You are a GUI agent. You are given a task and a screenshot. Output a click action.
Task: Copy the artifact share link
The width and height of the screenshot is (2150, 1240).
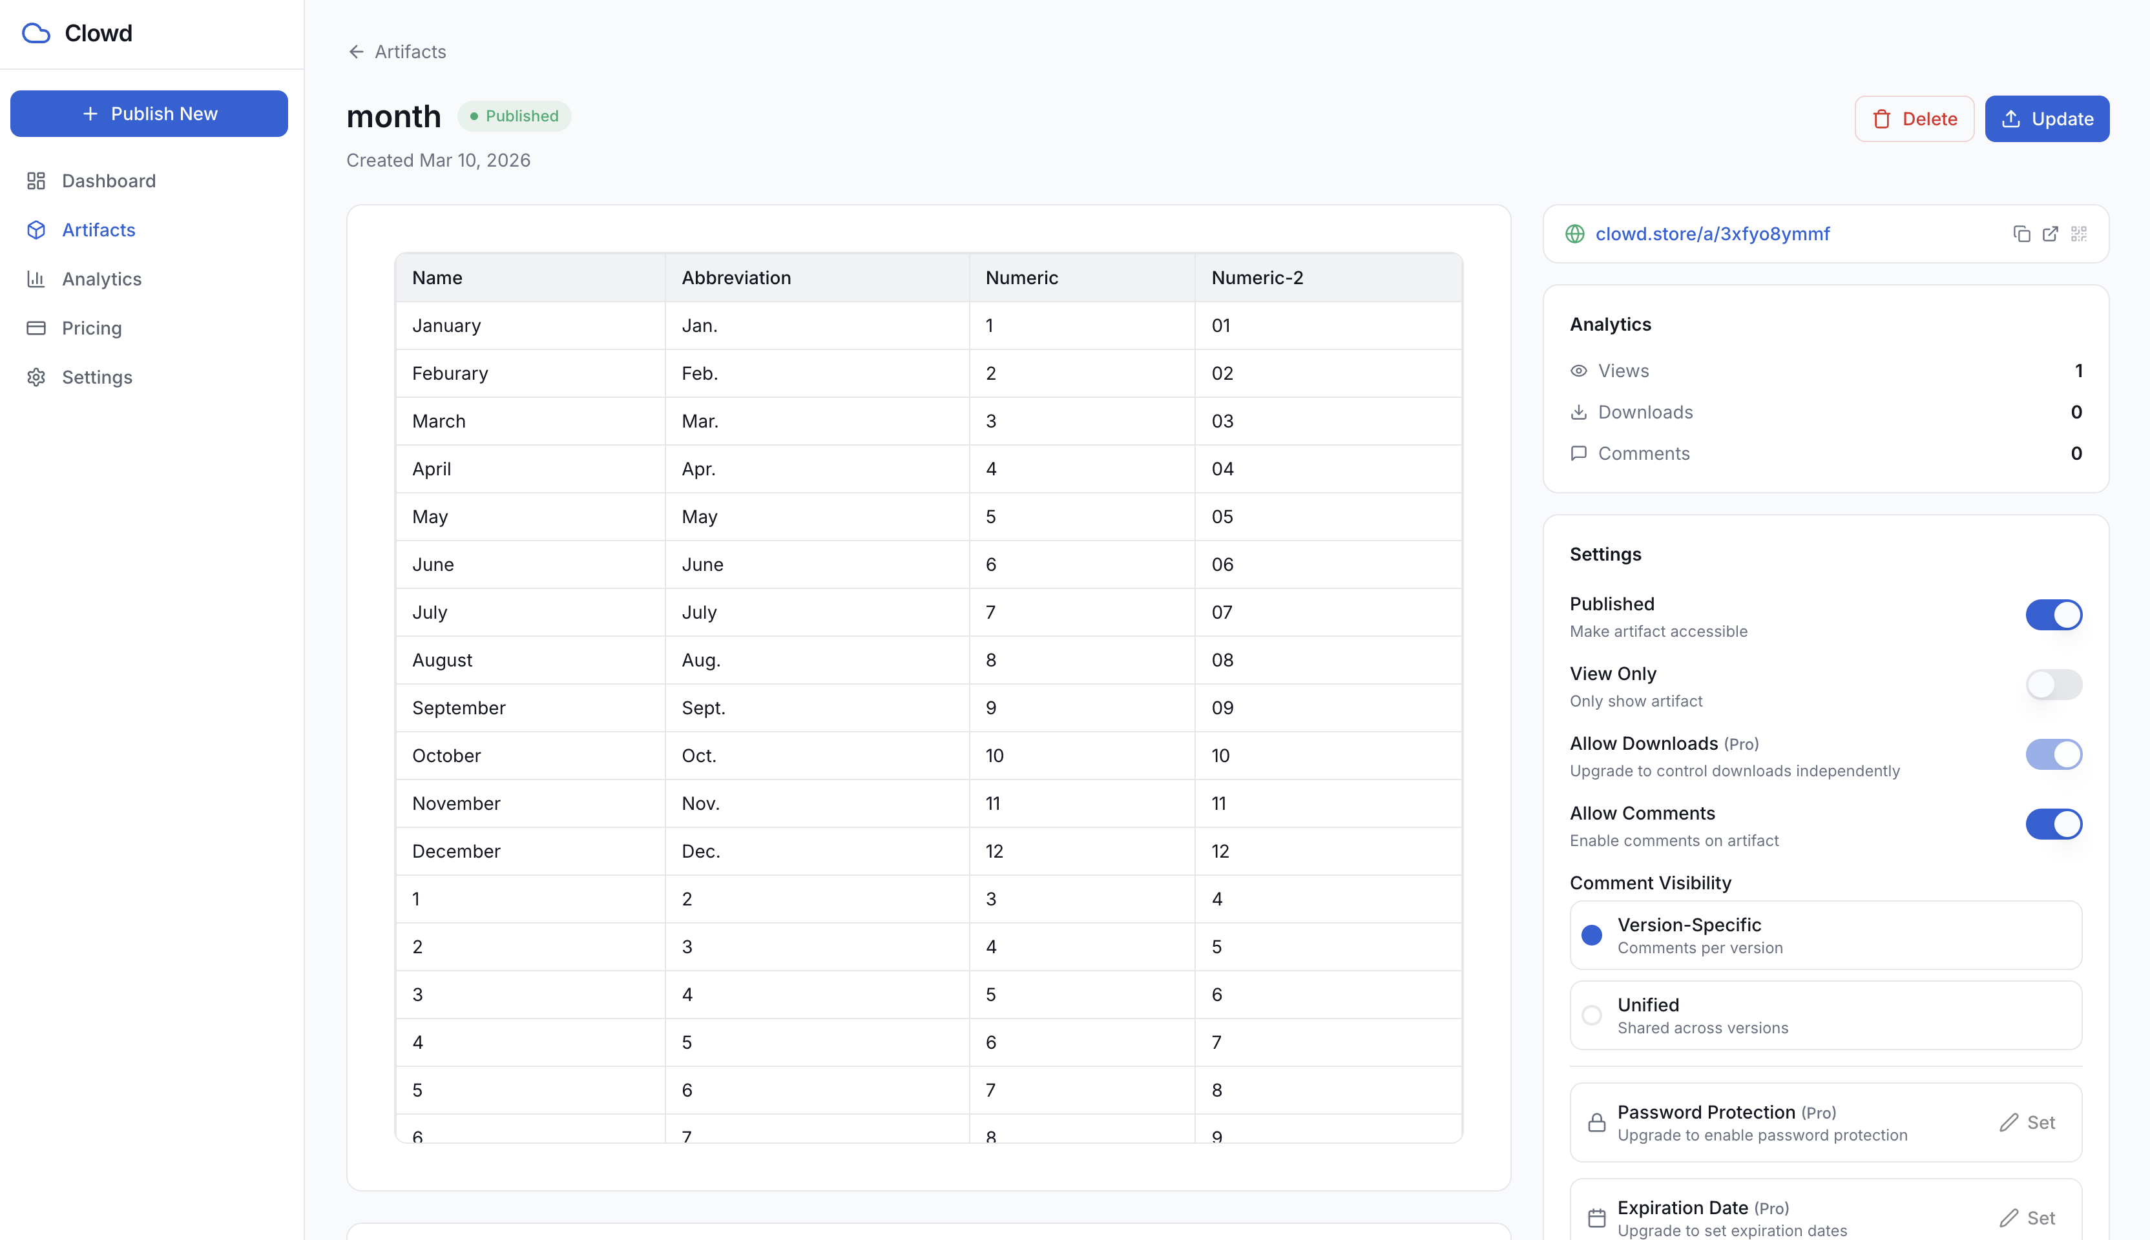click(x=2022, y=233)
